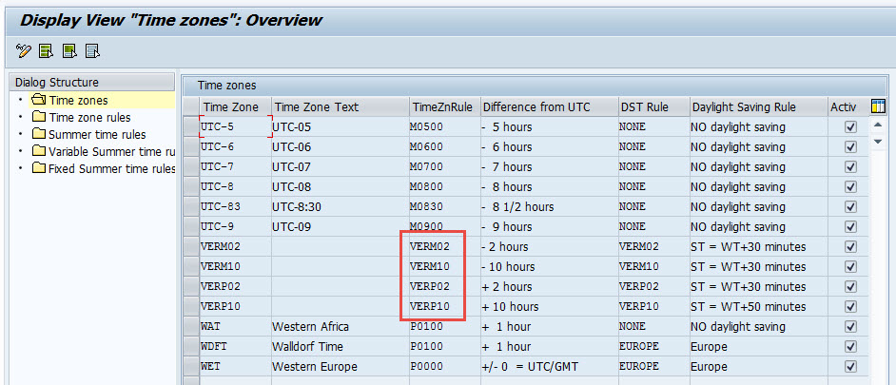The image size is (896, 385).
Task: Click the Western Europe text cell
Action: point(340,367)
